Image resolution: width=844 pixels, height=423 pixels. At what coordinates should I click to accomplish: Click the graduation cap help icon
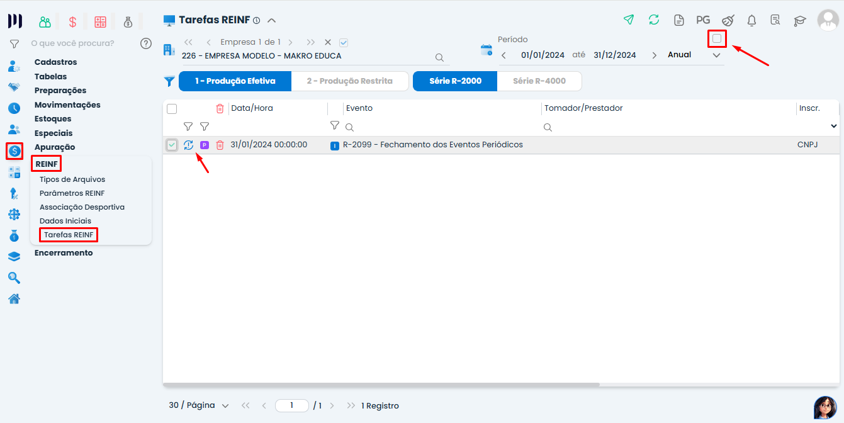coord(799,20)
